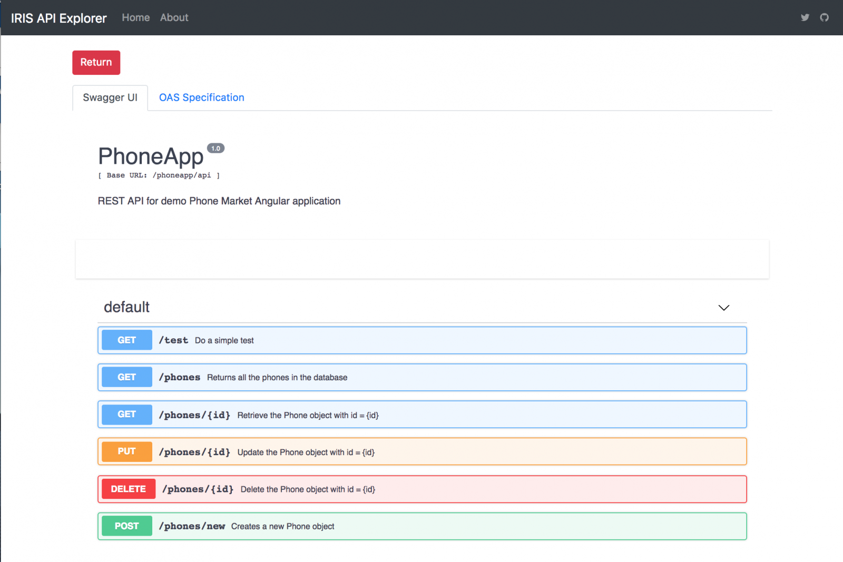Click the orange PUT method badge

[x=126, y=451]
